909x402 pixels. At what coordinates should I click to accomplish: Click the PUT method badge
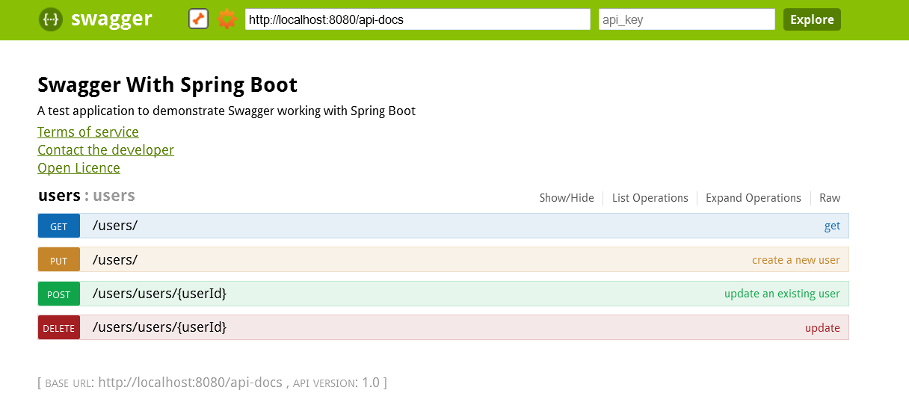[x=59, y=260]
